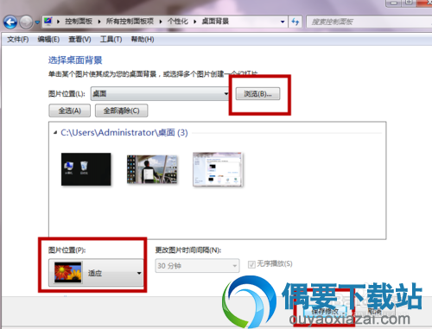Select the control panel window screenshot thumbnail
This screenshot has width=432, height=329.
tap(218, 169)
